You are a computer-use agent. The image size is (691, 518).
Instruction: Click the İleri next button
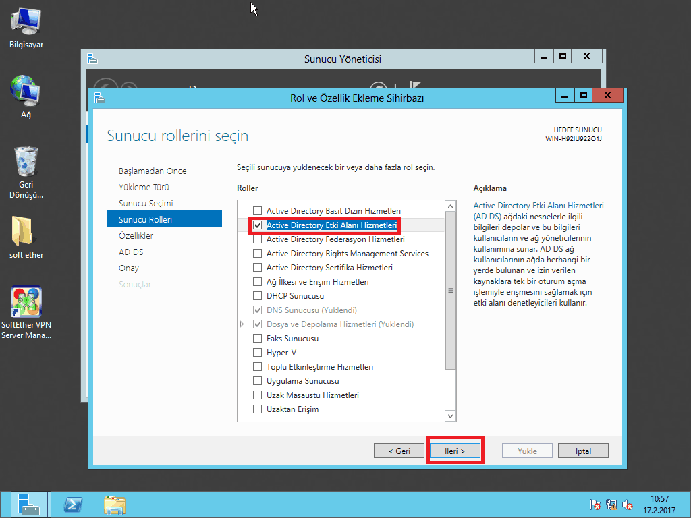[x=455, y=451]
